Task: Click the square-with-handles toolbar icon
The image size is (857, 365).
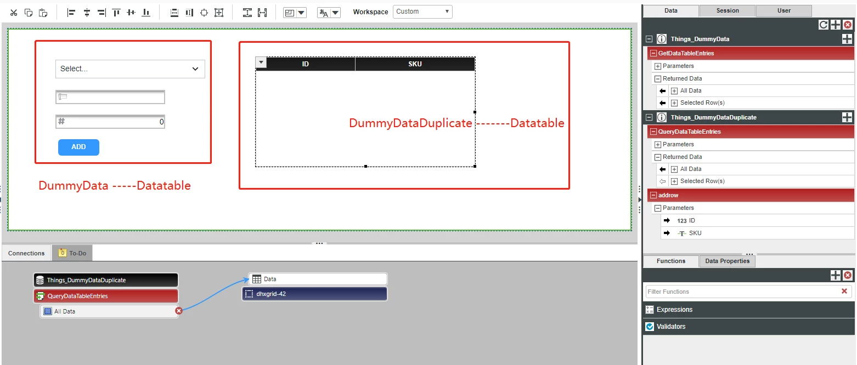Action: point(204,12)
